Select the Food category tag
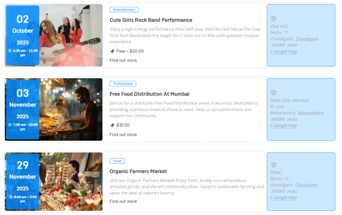Viewport: 342px width, 215px height. (117, 161)
